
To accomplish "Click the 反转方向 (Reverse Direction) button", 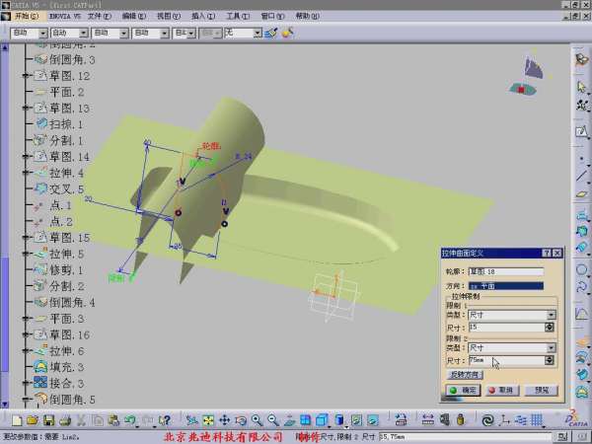I will (x=466, y=375).
